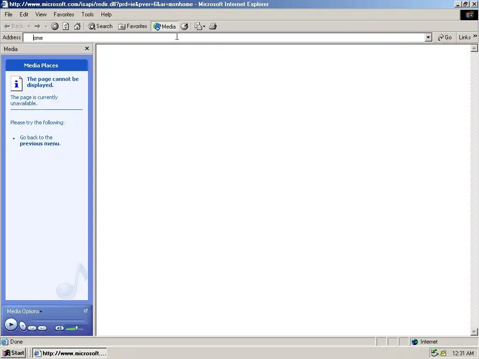The height and width of the screenshot is (359, 479).
Task: Click the Done status bar text
Action: click(x=16, y=342)
